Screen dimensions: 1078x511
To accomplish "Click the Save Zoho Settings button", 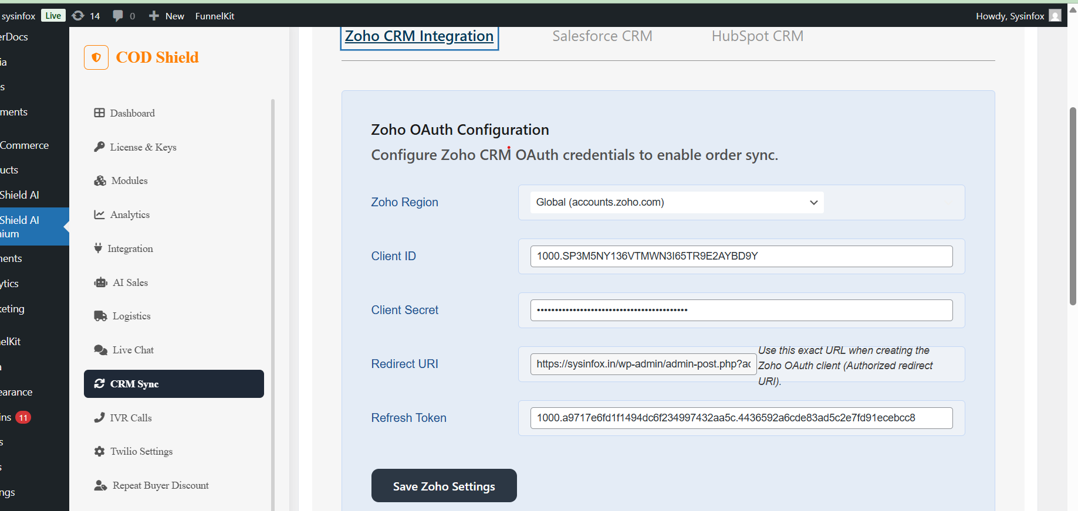I will click(444, 486).
